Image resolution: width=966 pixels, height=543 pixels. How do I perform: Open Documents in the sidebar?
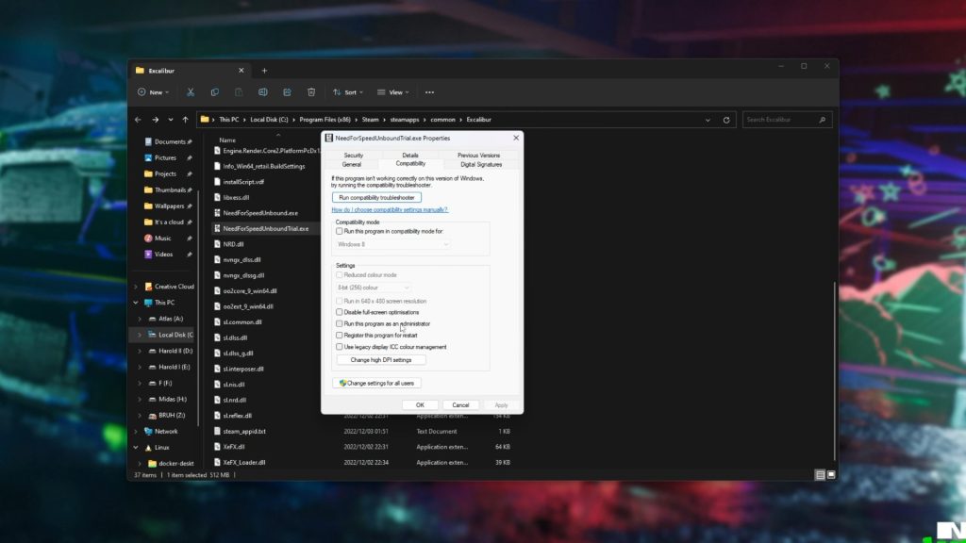(168, 141)
